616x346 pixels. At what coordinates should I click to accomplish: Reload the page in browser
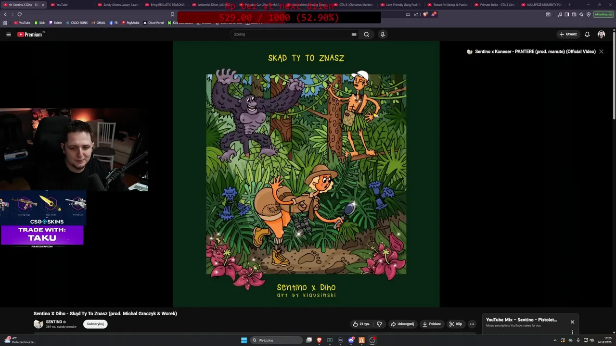coord(20,14)
